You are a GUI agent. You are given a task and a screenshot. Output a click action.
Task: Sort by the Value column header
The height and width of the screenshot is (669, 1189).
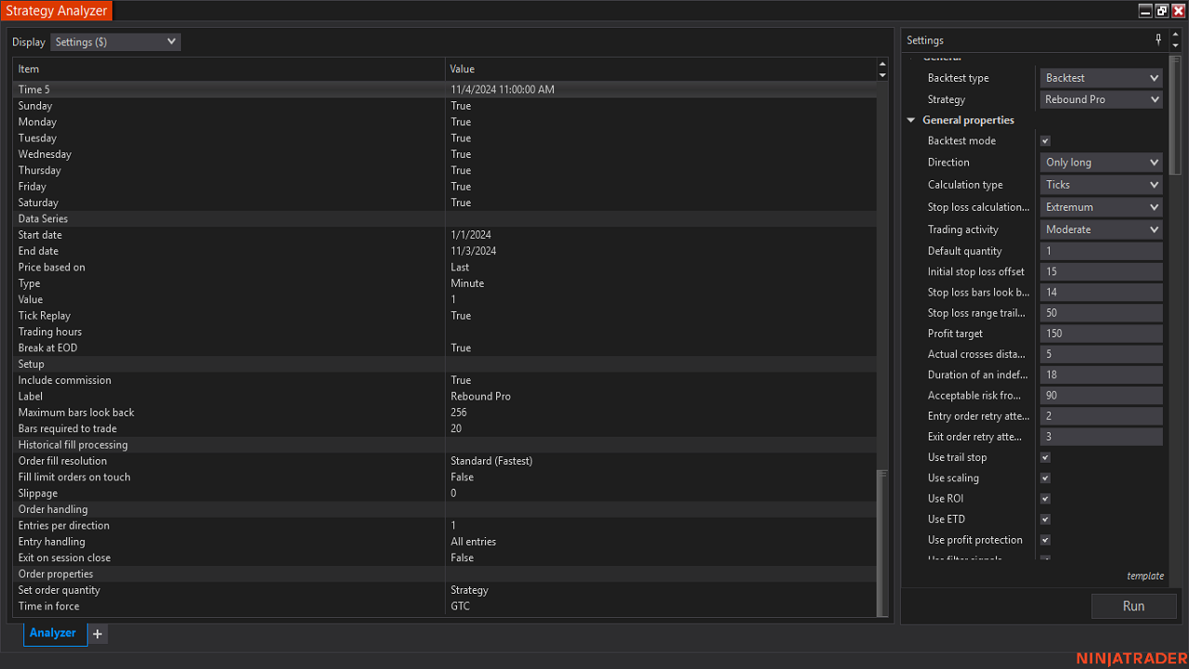pos(660,69)
